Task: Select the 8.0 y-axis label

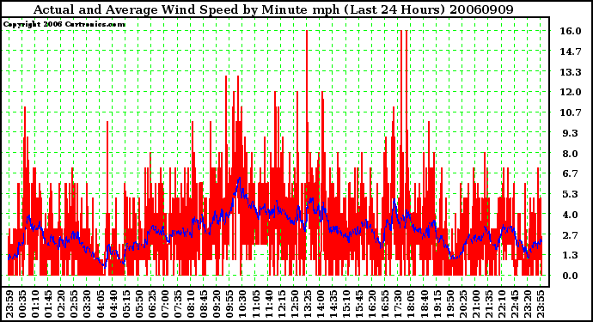Action: [x=571, y=154]
